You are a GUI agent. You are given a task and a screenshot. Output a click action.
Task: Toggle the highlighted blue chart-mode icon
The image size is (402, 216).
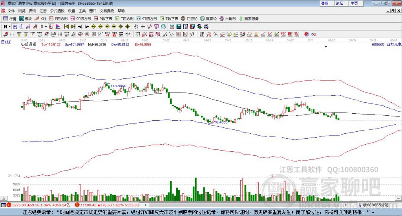(15, 27)
